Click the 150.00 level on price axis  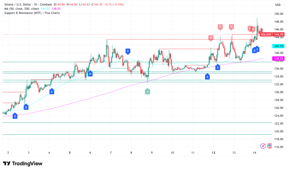[x=279, y=14]
